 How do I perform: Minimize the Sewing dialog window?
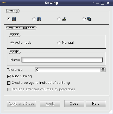click(x=97, y=3)
